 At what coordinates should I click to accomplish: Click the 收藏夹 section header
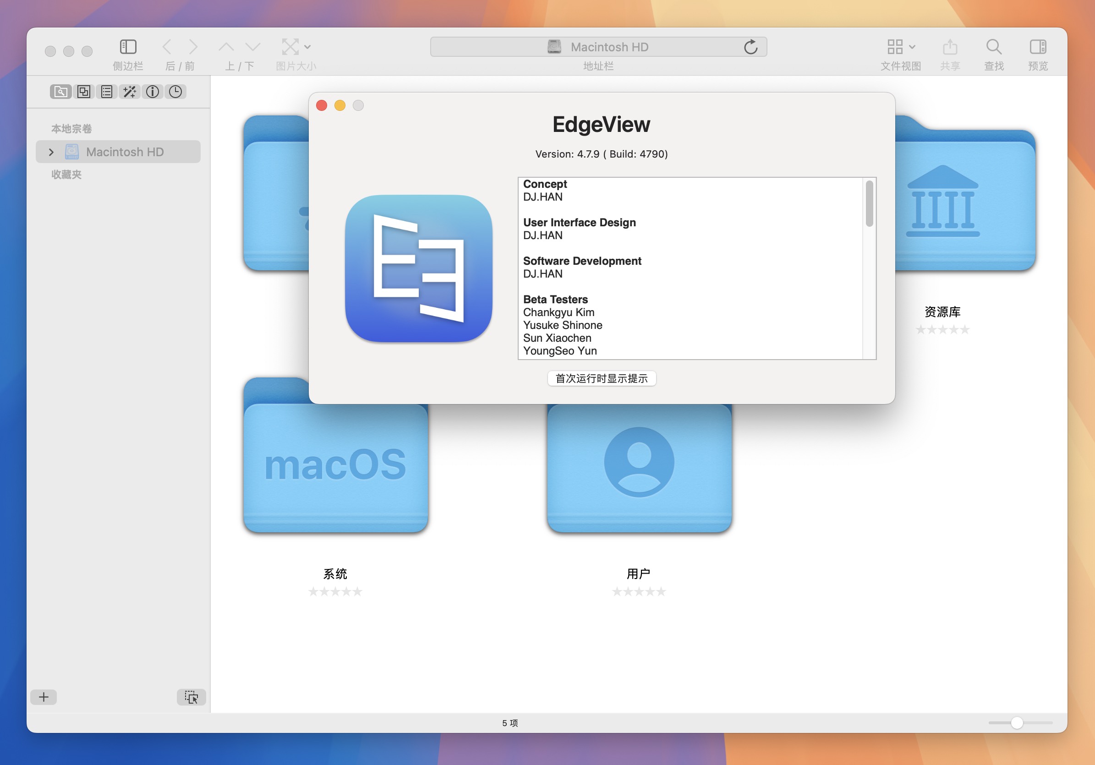(x=66, y=175)
